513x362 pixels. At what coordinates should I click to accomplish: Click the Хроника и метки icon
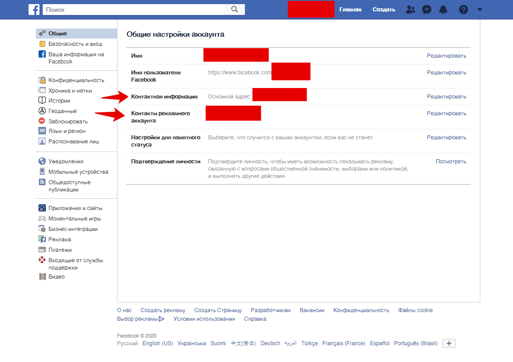click(42, 90)
